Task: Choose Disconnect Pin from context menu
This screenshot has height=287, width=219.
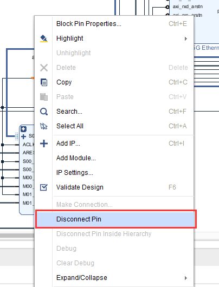Action: coord(116,219)
